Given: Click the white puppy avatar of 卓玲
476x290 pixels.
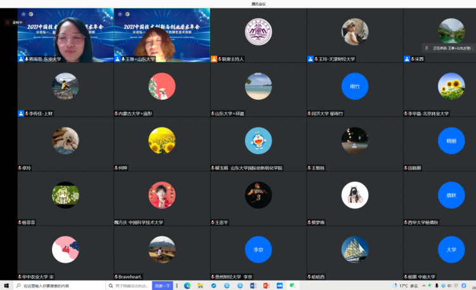Looking at the screenshot, I should pos(65,141).
